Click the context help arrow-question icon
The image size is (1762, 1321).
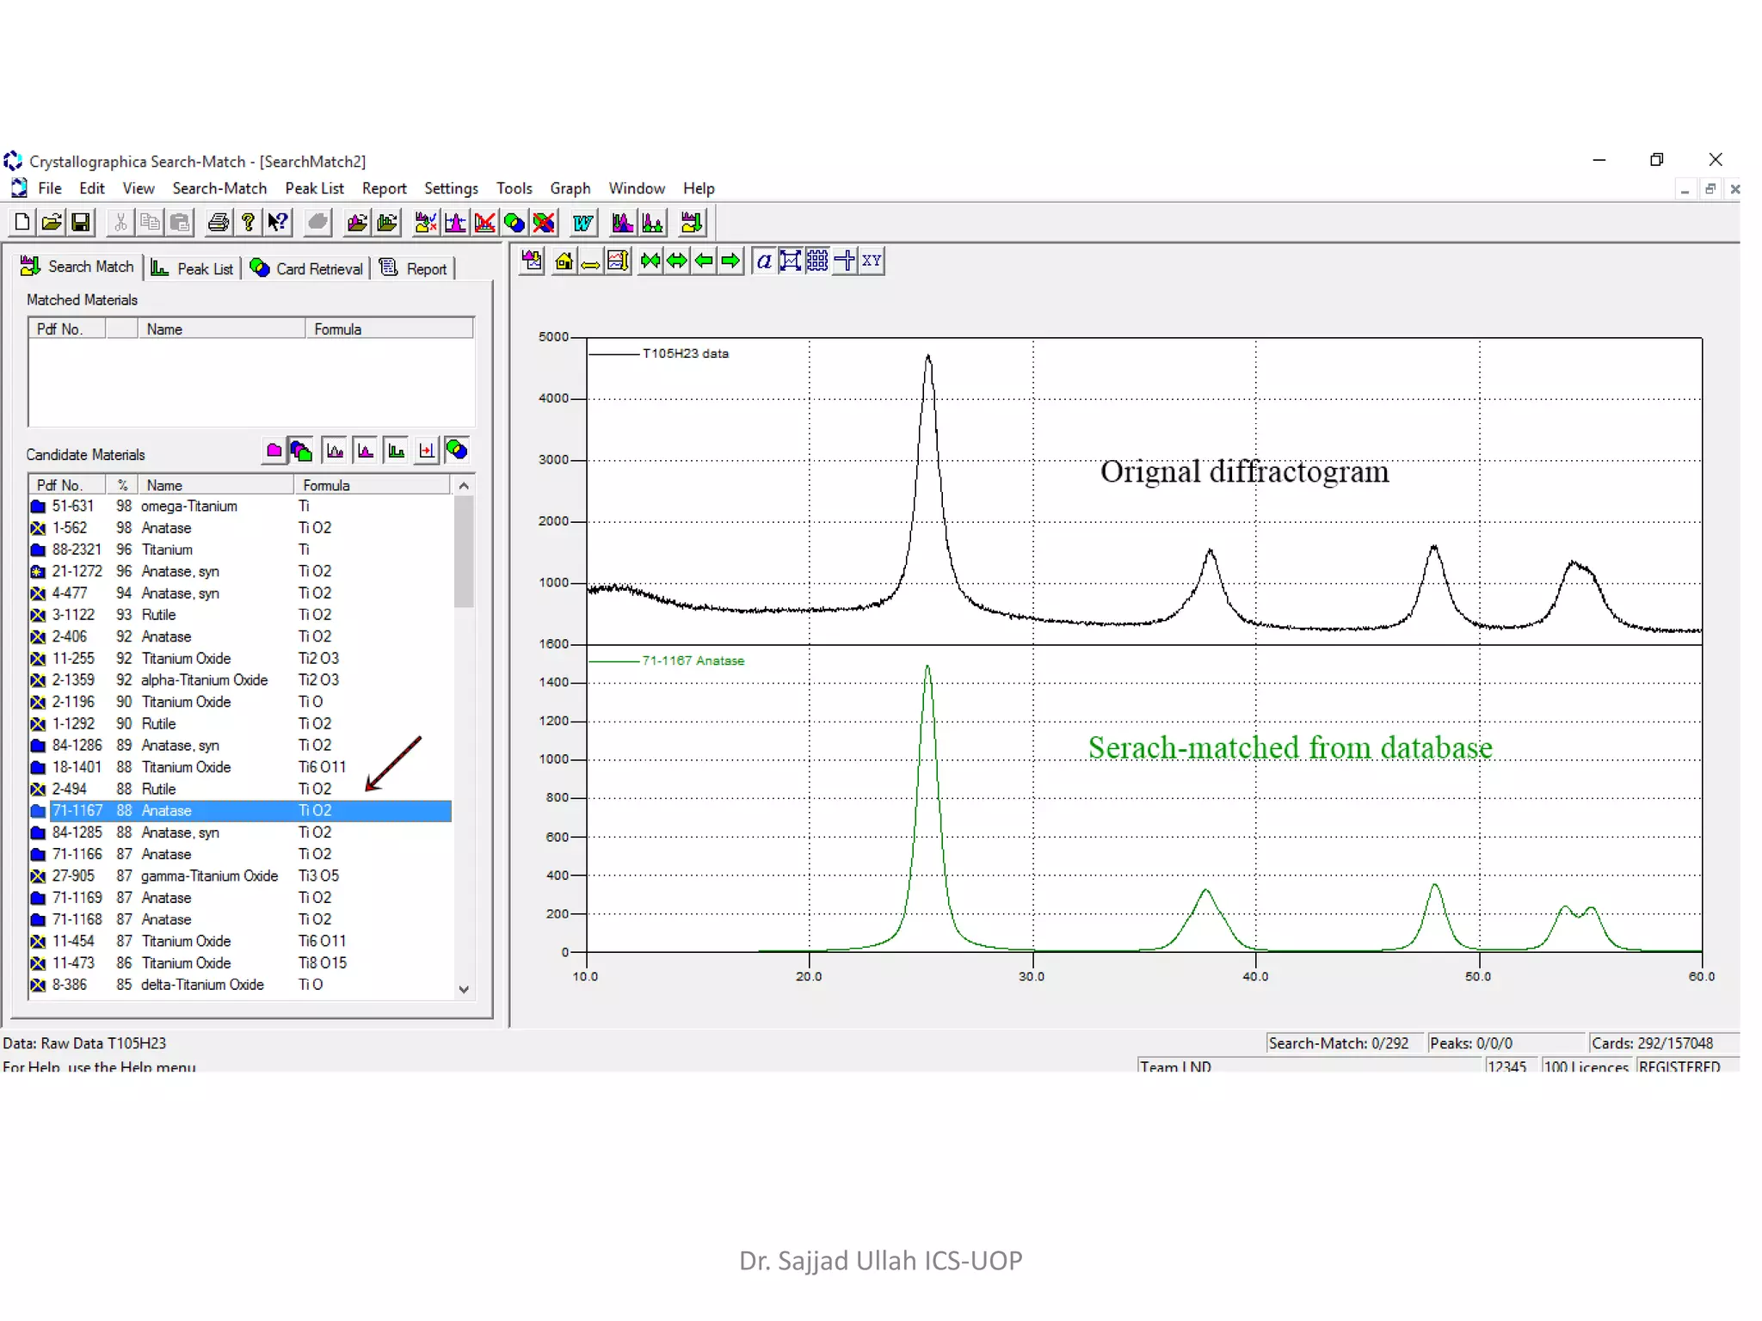tap(277, 223)
